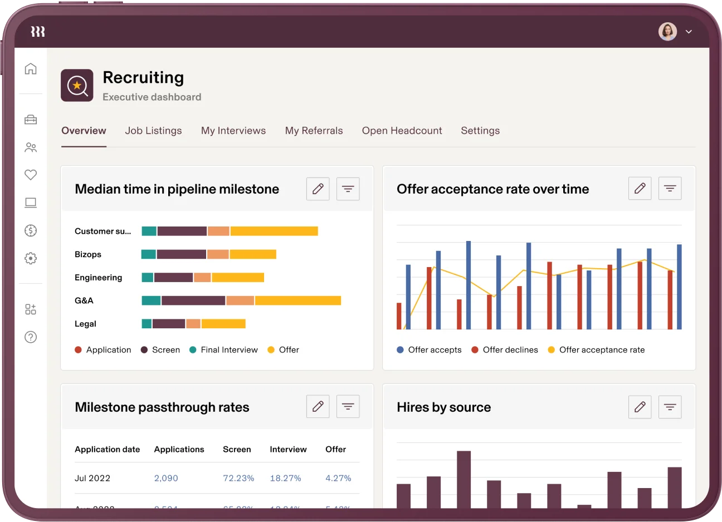The image size is (722, 522).
Task: Edit the Median time in pipeline milestone card
Action: 318,189
